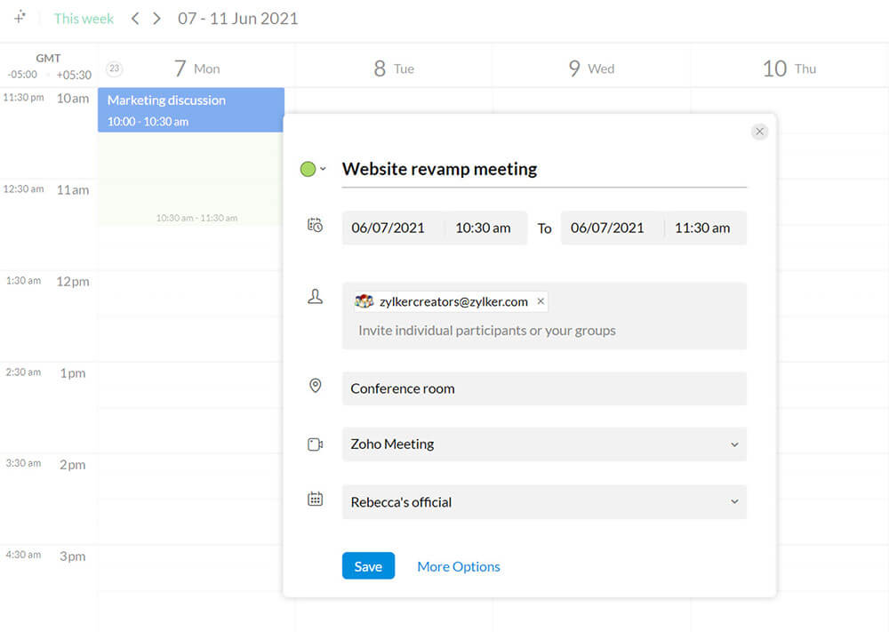This screenshot has width=889, height=632.
Task: Click the Conference room location field
Action: tap(543, 388)
